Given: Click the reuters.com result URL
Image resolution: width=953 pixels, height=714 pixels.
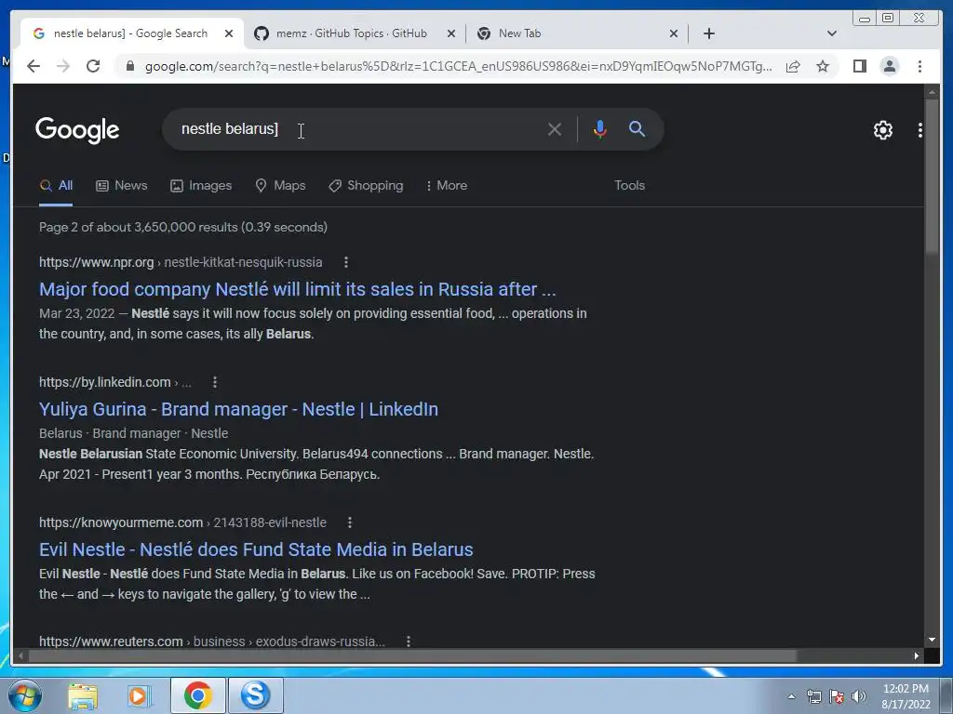Looking at the screenshot, I should click(212, 641).
